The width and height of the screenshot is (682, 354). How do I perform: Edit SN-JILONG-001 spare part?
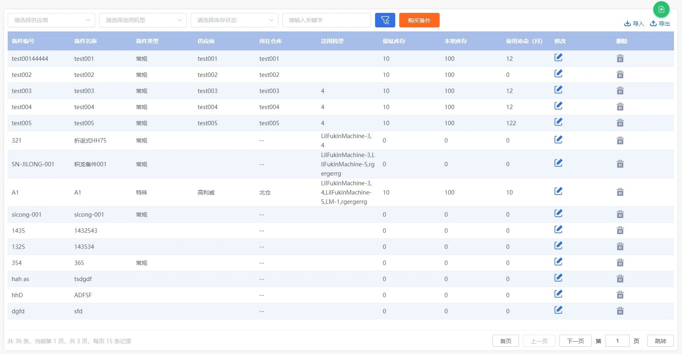tap(558, 163)
